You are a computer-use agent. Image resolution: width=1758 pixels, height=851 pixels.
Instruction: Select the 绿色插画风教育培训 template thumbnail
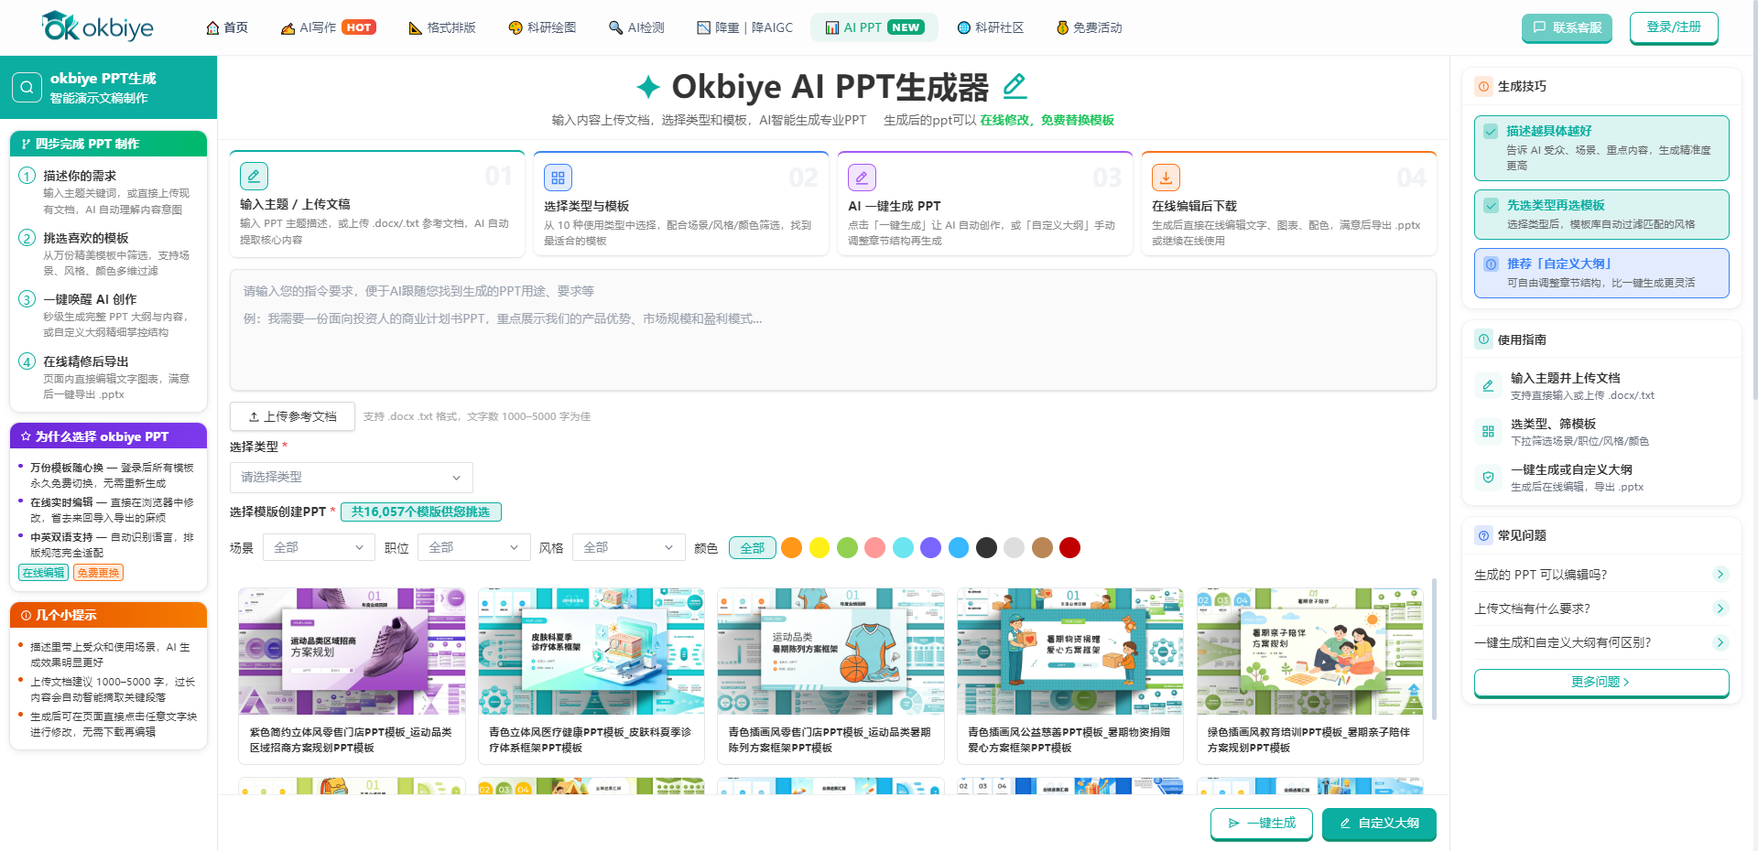[1310, 652]
